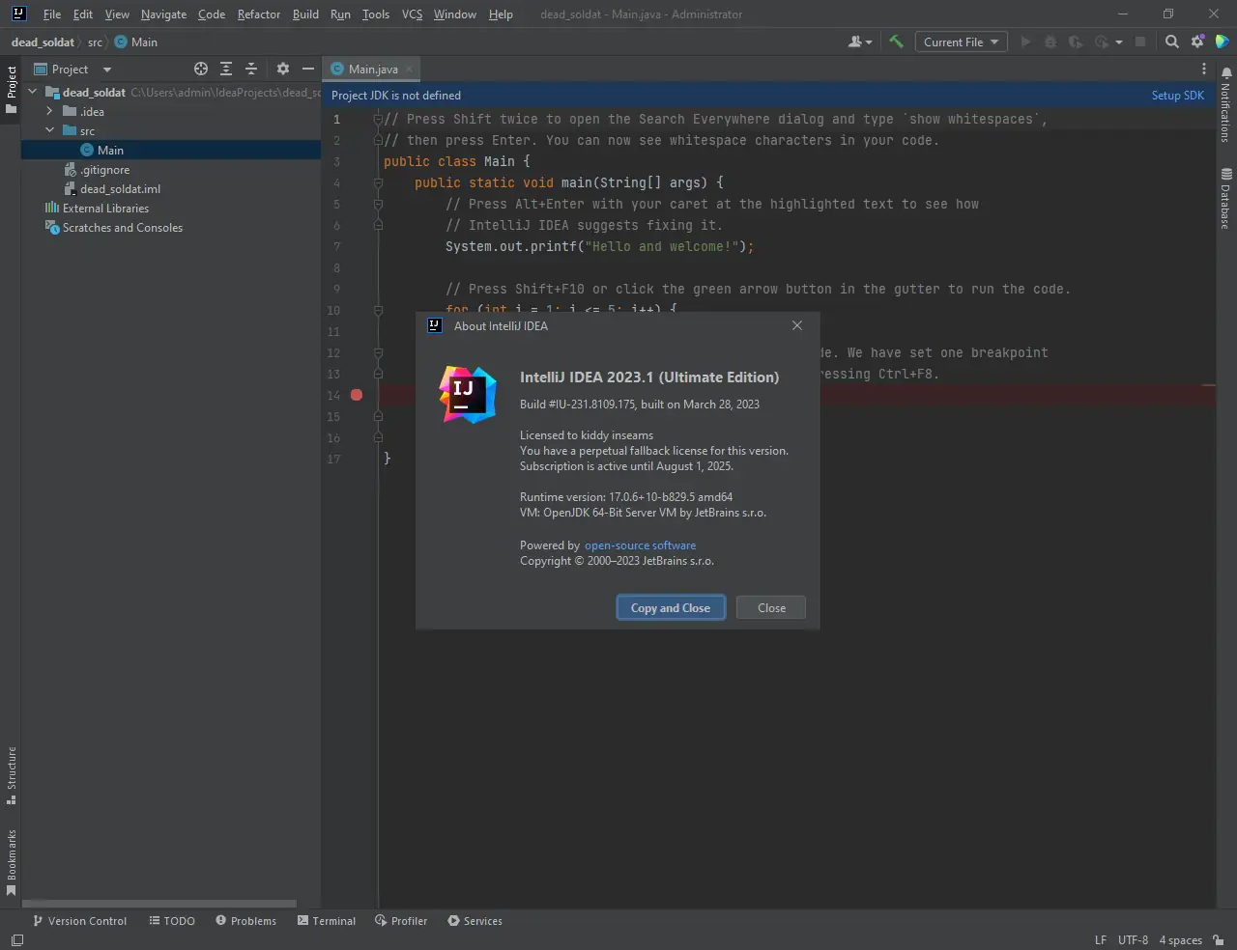Click the Build Project hammer icon
Image resolution: width=1237 pixels, height=950 pixels.
pos(896,42)
